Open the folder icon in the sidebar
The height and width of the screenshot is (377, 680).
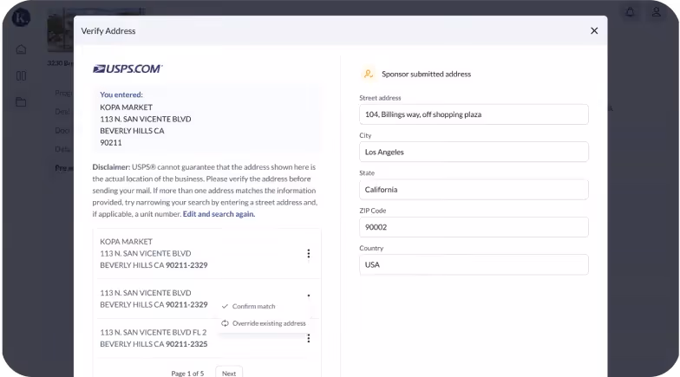(x=21, y=102)
